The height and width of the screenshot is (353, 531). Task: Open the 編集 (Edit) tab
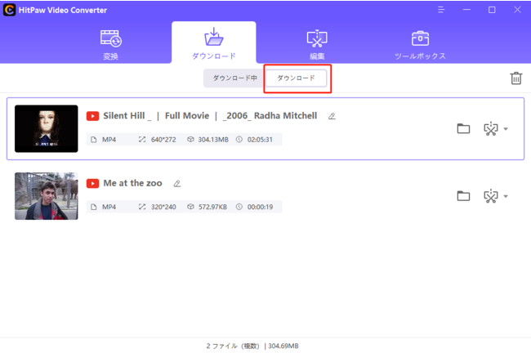click(316, 44)
